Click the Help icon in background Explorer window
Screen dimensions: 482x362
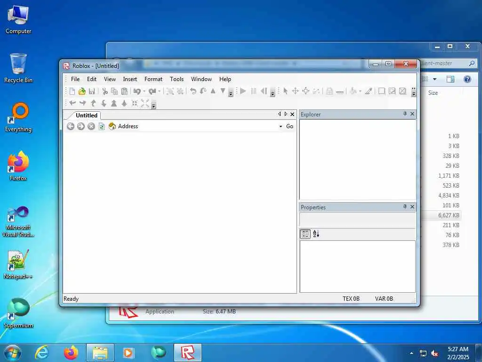pos(467,79)
